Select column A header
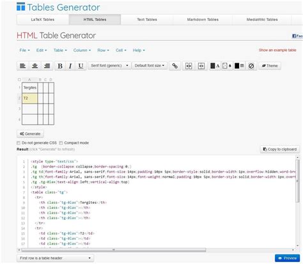Viewport: 303px width, 264px height. (x=29, y=80)
